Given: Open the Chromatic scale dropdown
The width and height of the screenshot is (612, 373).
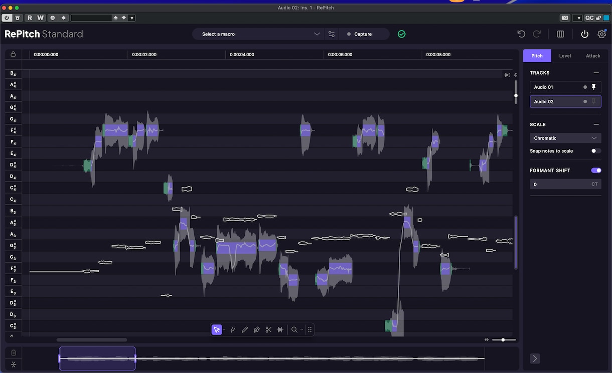Looking at the screenshot, I should click(565, 138).
